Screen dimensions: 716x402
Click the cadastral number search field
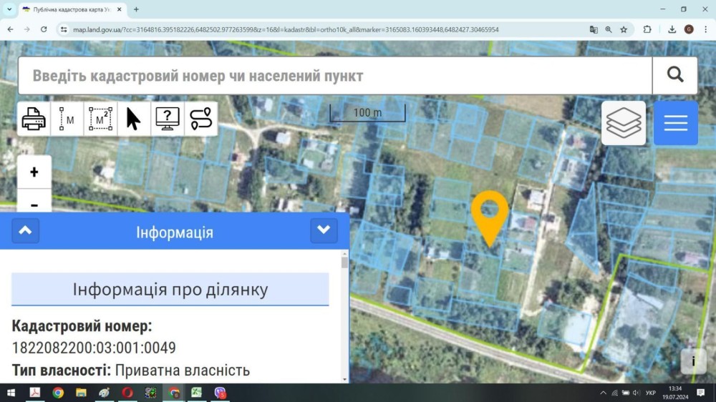(x=336, y=76)
